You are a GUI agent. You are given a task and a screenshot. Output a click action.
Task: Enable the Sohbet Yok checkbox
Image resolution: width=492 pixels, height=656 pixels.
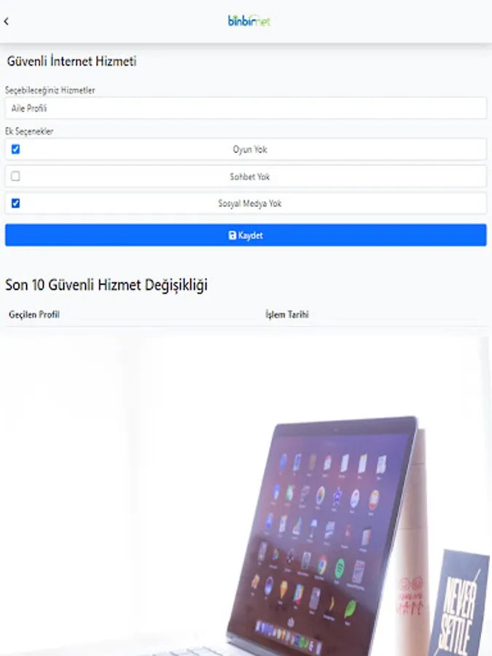click(15, 176)
